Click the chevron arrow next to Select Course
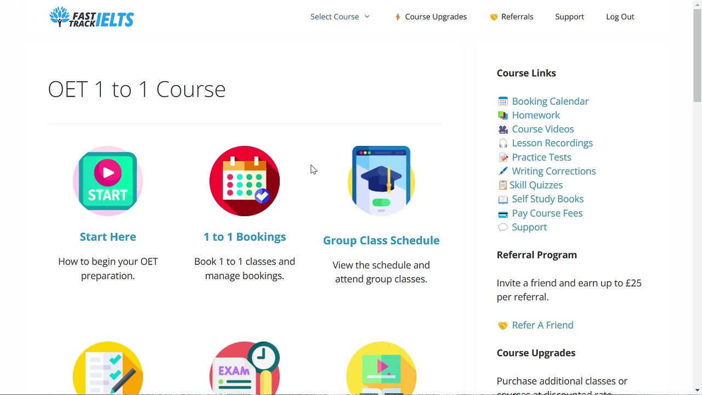Viewport: 702px width, 395px height. [x=367, y=16]
